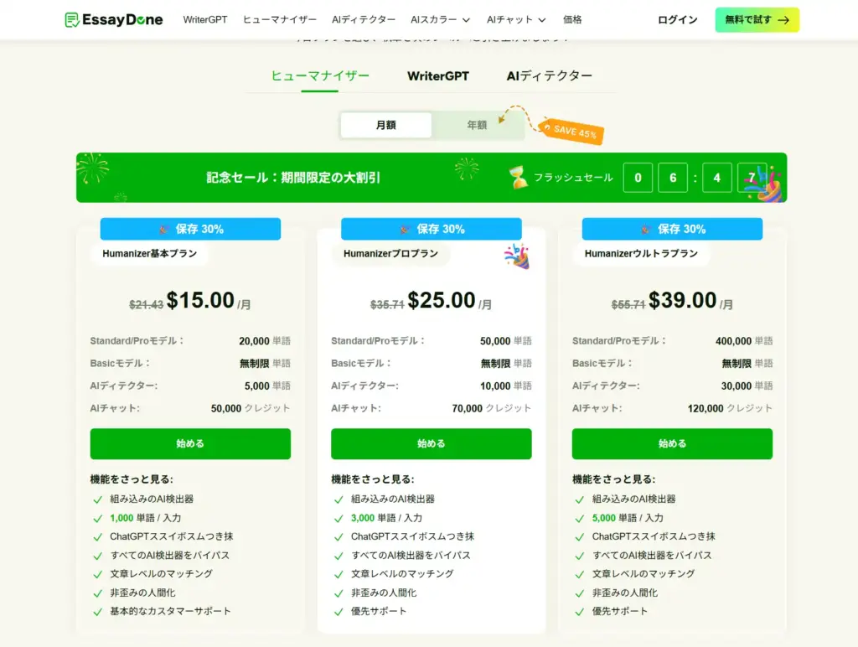The image size is (858, 647).
Task: Click the party popper on Pro plan
Action: tap(516, 256)
